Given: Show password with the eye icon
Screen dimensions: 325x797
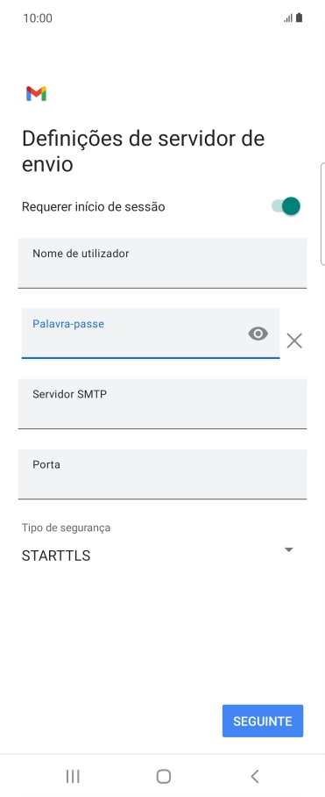Looking at the screenshot, I should tap(258, 334).
